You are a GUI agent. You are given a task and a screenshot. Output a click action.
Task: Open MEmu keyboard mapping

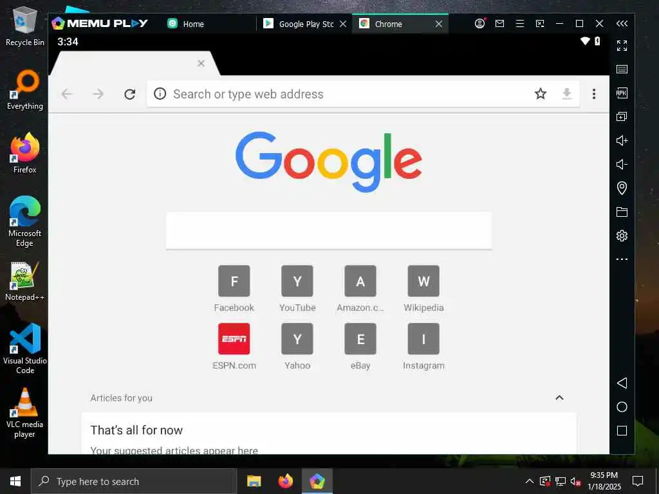point(622,69)
